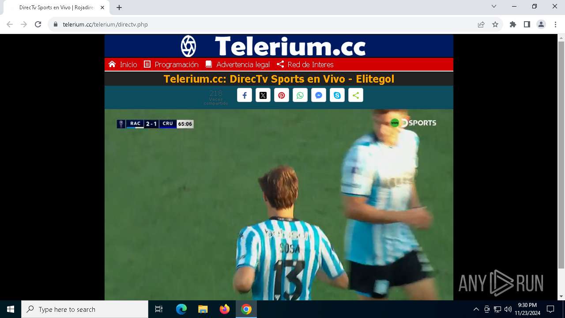
Task: Open the Programación menu link
Action: (x=171, y=64)
